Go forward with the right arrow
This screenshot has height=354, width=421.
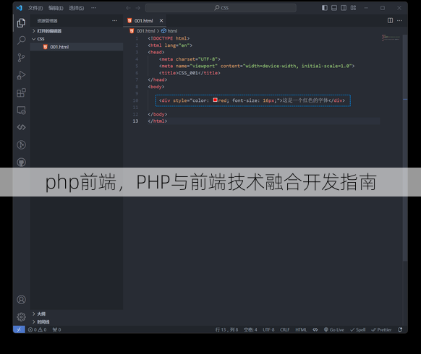pyautogui.click(x=137, y=8)
